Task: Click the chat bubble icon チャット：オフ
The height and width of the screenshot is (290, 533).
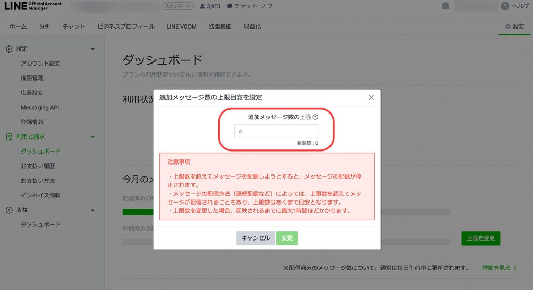Action: point(230,6)
